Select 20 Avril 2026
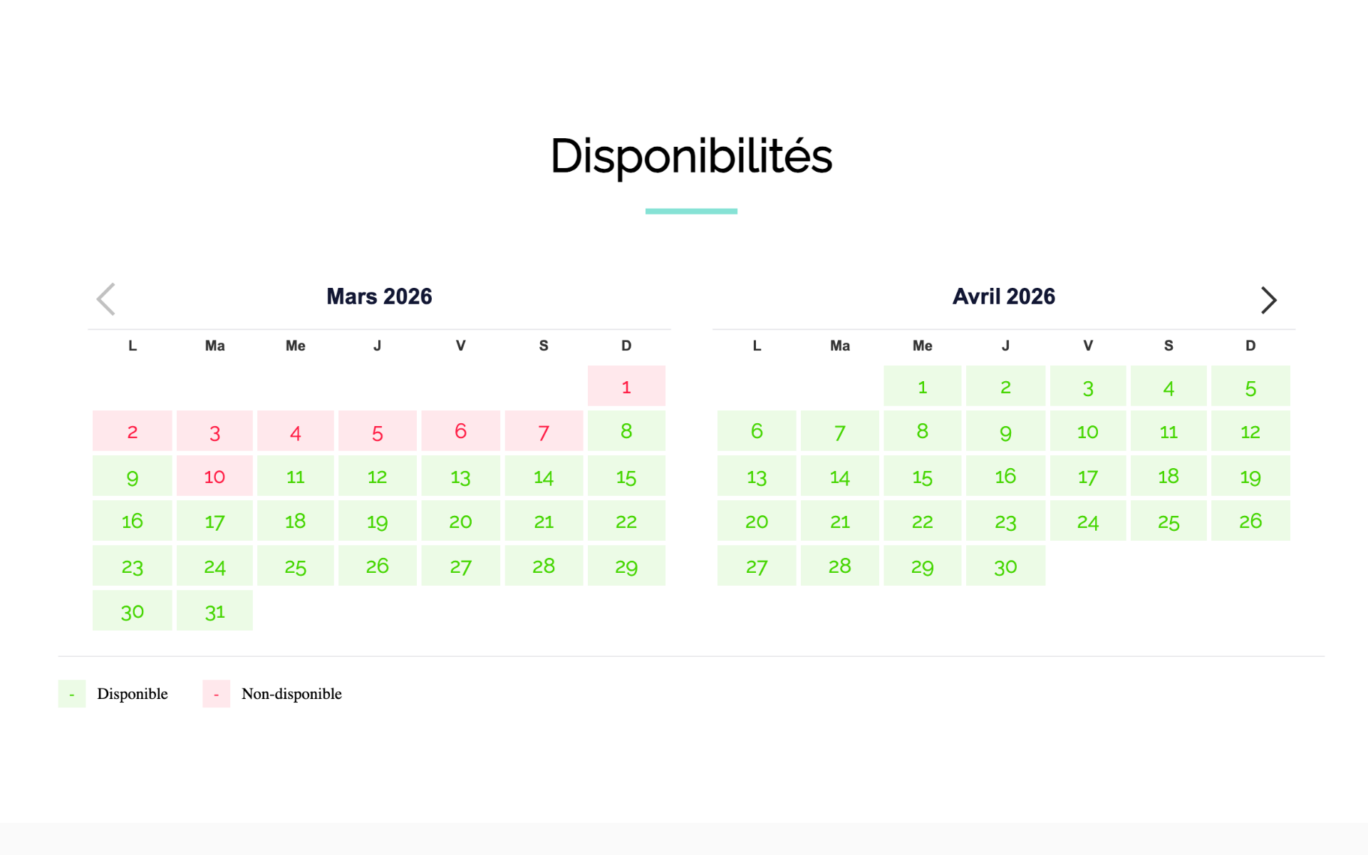 point(757,521)
